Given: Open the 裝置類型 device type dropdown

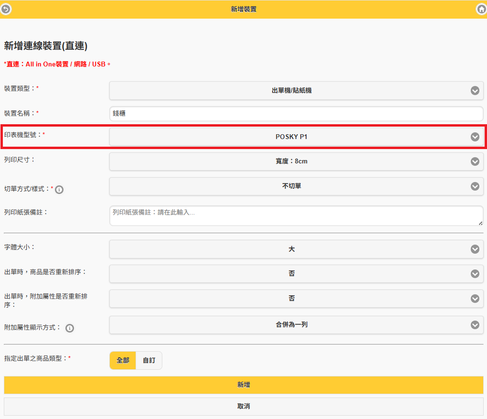Looking at the screenshot, I should (291, 90).
